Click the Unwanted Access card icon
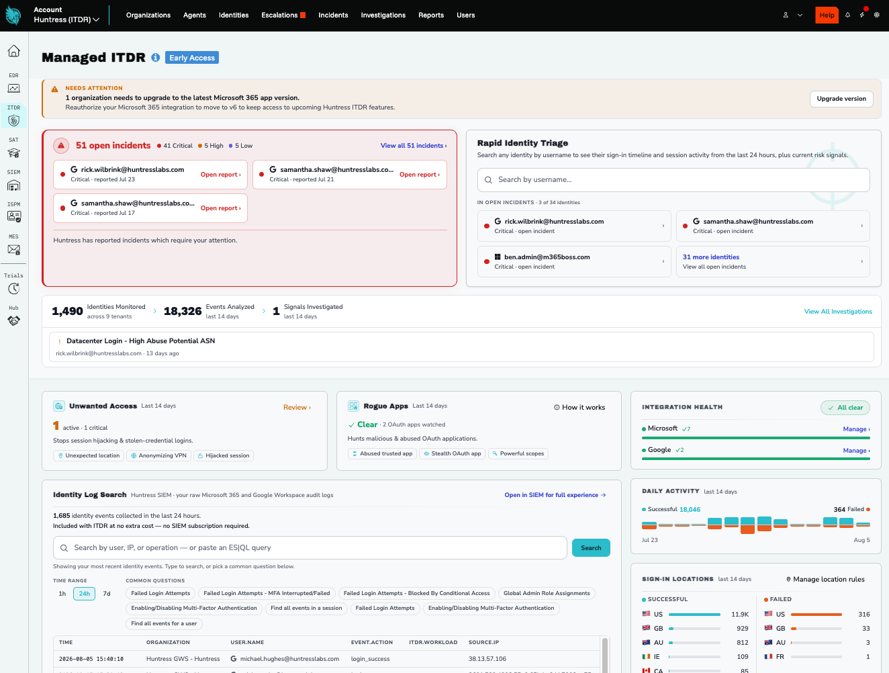The height and width of the screenshot is (673, 889). [58, 406]
